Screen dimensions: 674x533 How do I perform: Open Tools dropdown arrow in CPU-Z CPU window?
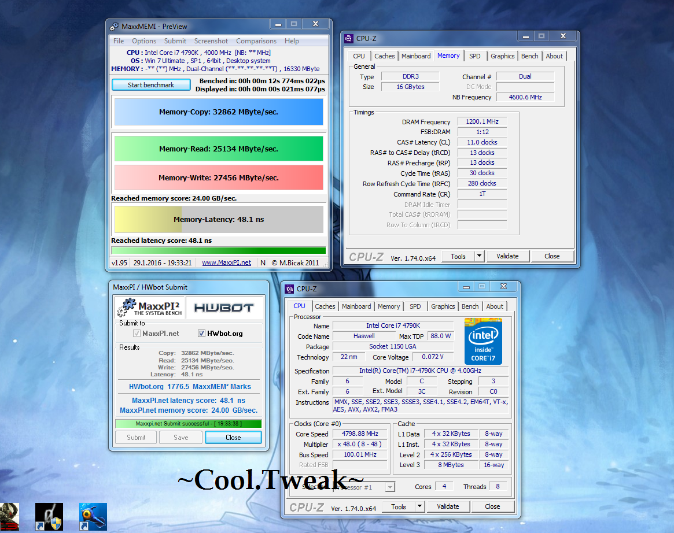[420, 507]
